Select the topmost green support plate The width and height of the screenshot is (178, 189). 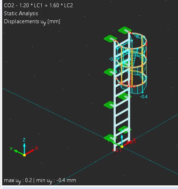click(125, 30)
